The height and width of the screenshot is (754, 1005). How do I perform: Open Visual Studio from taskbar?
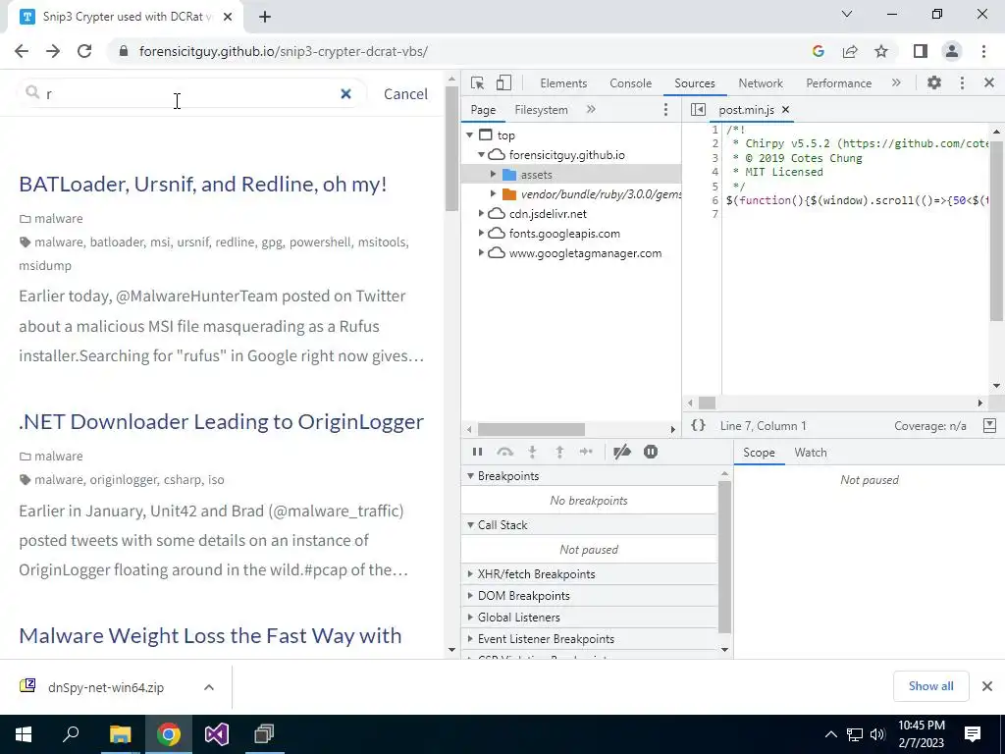pyautogui.click(x=217, y=734)
